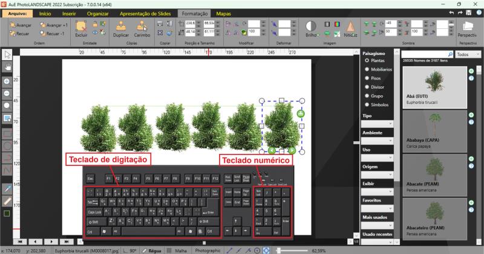Open the Ambiente dropdown

coord(377,141)
